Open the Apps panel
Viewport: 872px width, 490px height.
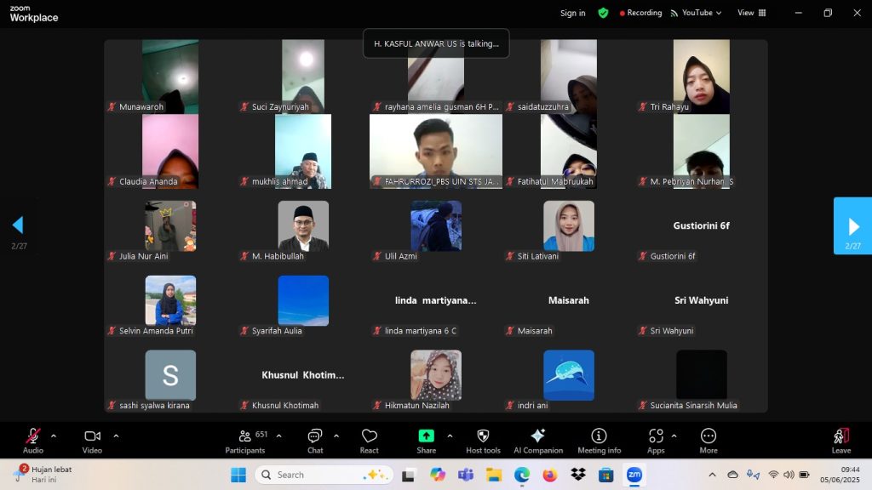tap(655, 440)
